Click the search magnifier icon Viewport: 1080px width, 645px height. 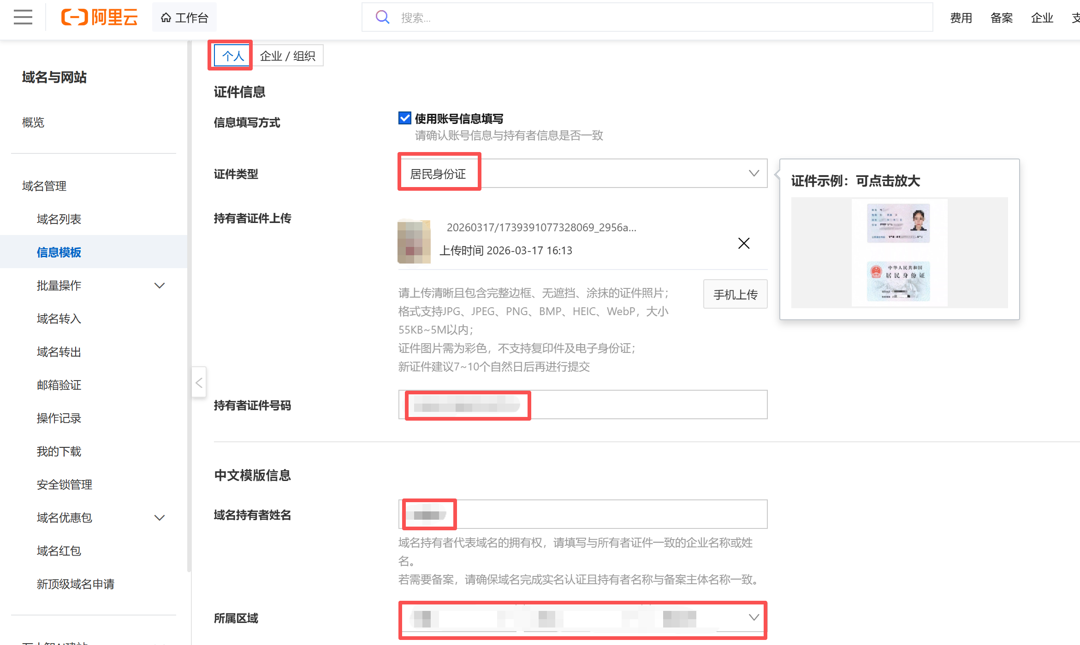pos(382,18)
